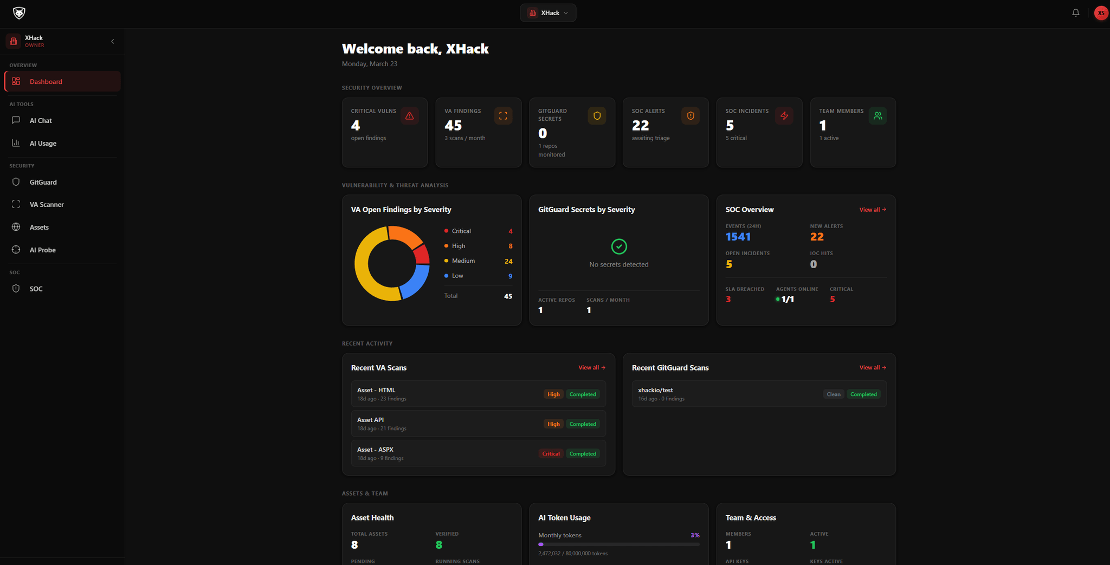Open AI Chat in sidebar

(x=62, y=120)
